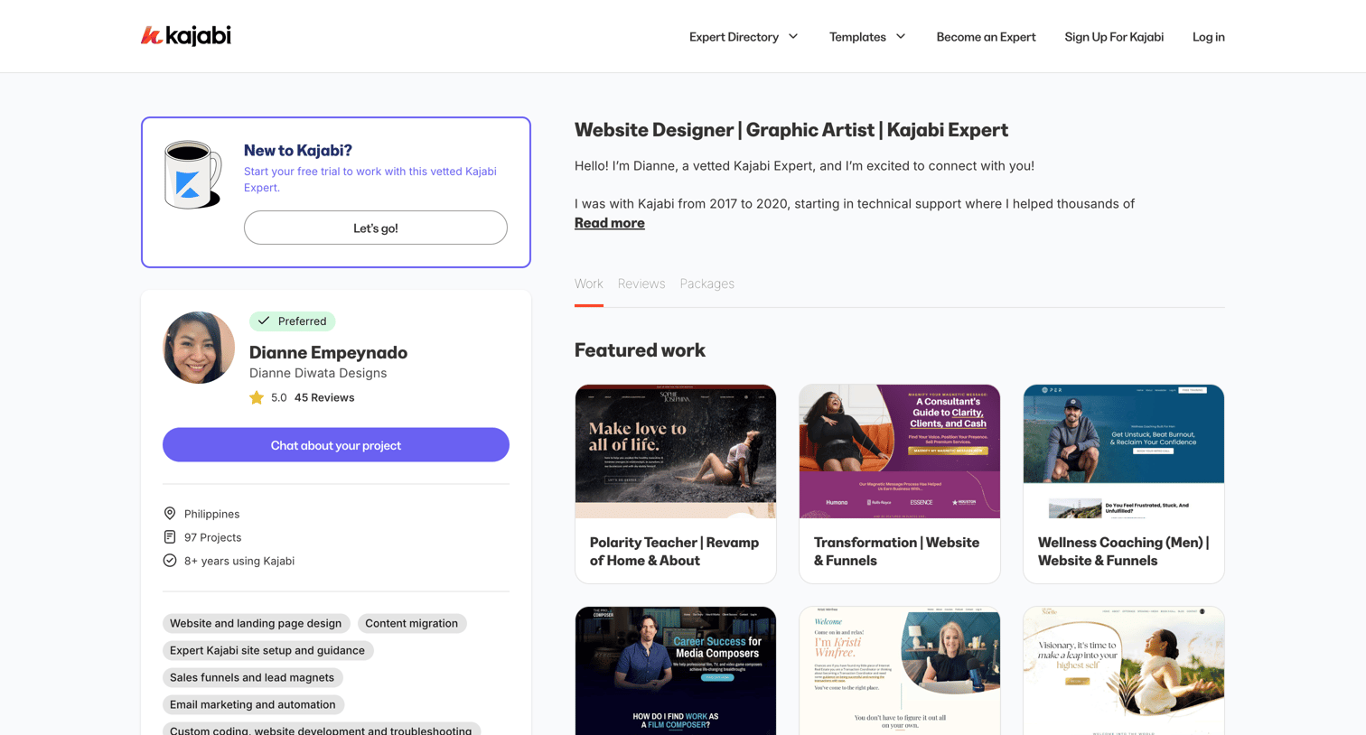The image size is (1366, 735).
Task: Open Polarity Teacher project thumbnail
Action: (x=676, y=451)
